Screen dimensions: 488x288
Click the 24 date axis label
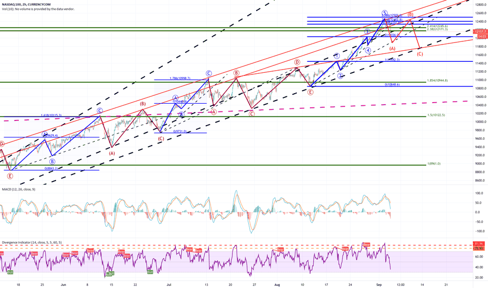[x=350, y=284]
